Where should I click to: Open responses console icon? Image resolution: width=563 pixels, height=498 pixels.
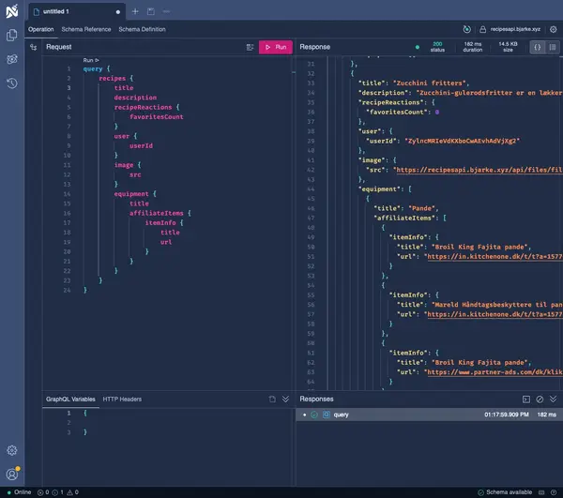[526, 399]
